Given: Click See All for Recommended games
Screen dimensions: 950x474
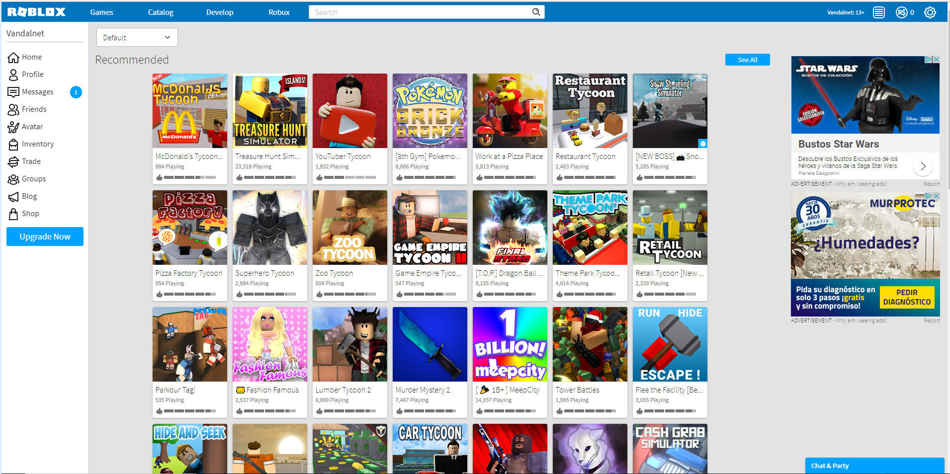Looking at the screenshot, I should (747, 60).
